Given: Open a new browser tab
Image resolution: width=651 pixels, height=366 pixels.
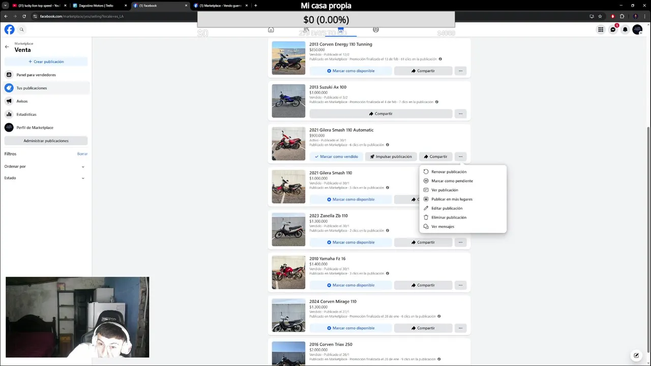Looking at the screenshot, I should click(x=255, y=6).
